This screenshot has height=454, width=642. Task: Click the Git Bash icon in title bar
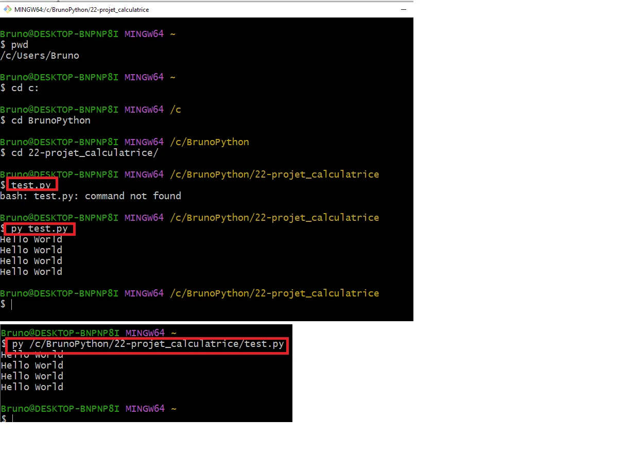point(7,9)
